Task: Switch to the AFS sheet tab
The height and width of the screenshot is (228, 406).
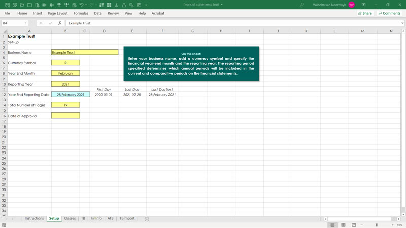Action: point(110,218)
